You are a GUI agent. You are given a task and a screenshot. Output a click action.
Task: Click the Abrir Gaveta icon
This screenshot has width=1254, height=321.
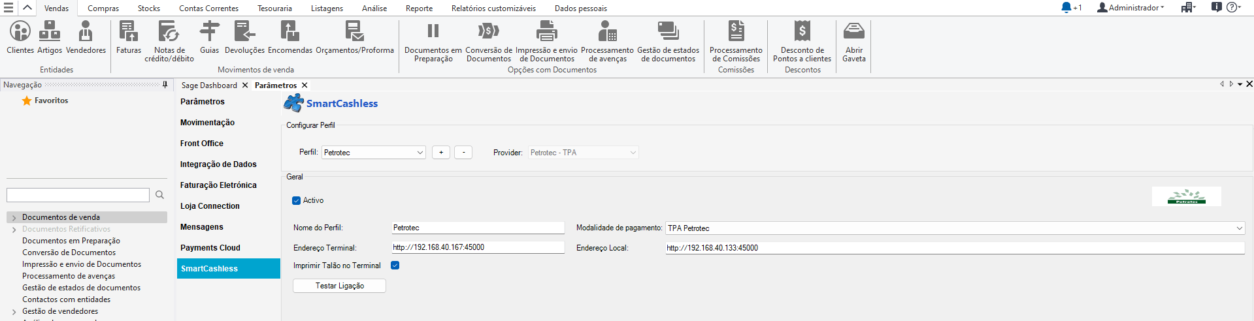pos(854,42)
